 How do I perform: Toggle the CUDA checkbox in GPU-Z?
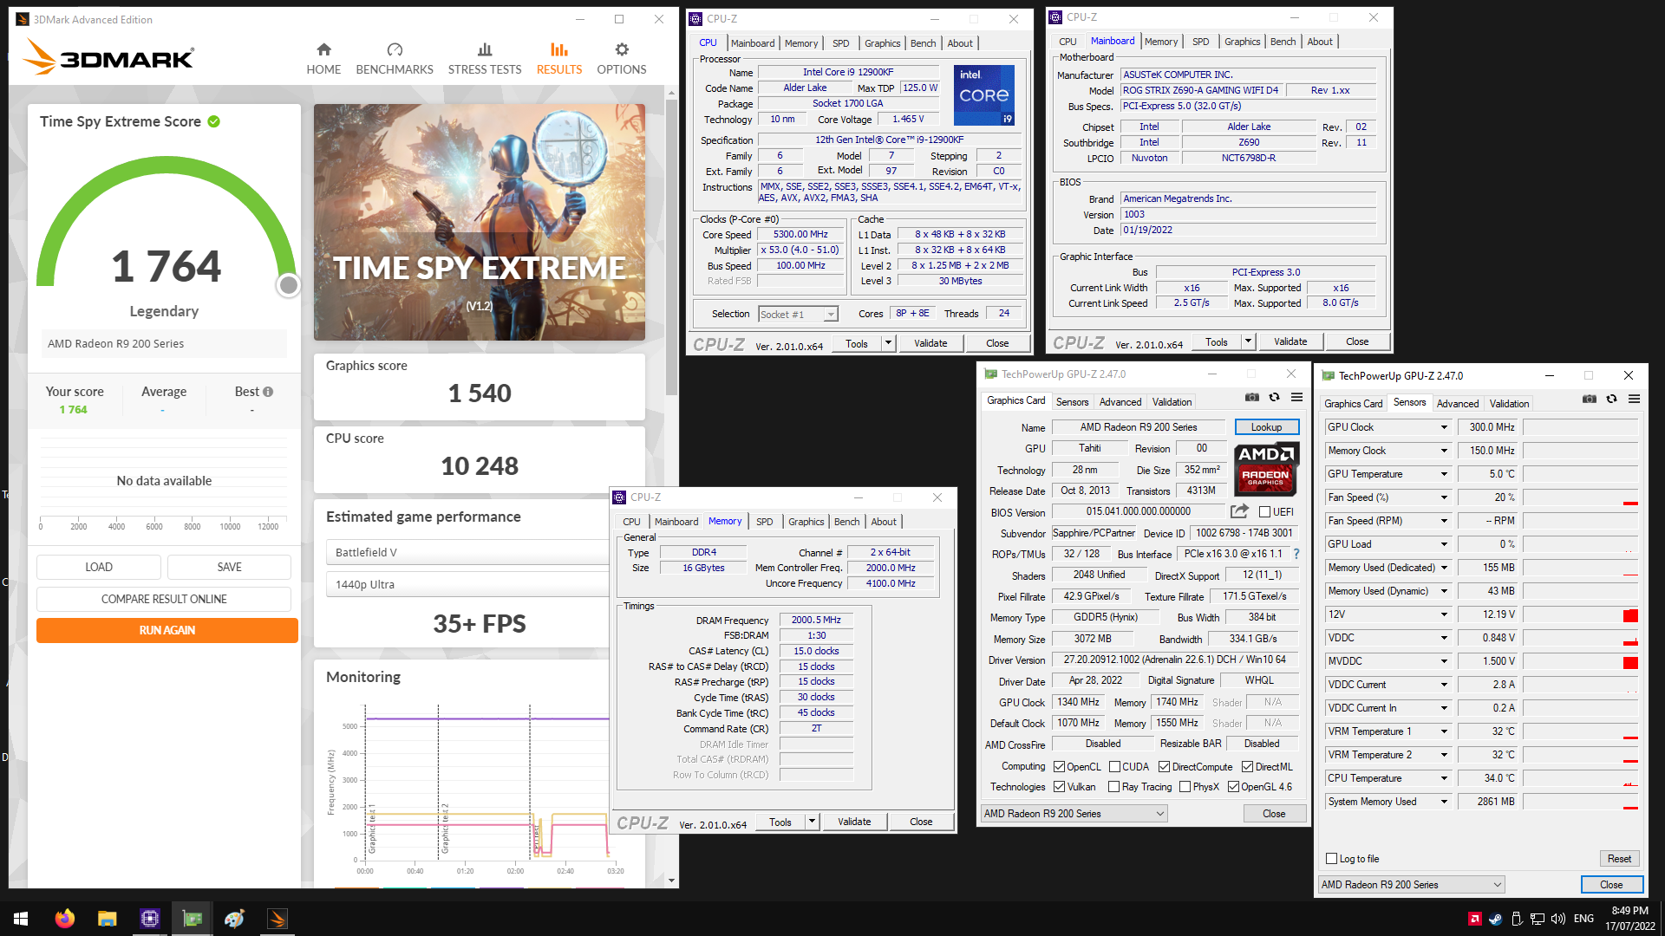tap(1114, 767)
